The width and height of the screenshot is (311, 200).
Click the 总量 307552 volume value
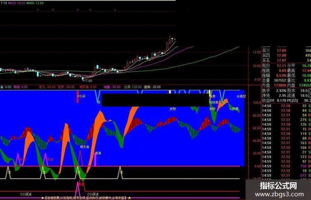[x=274, y=80]
